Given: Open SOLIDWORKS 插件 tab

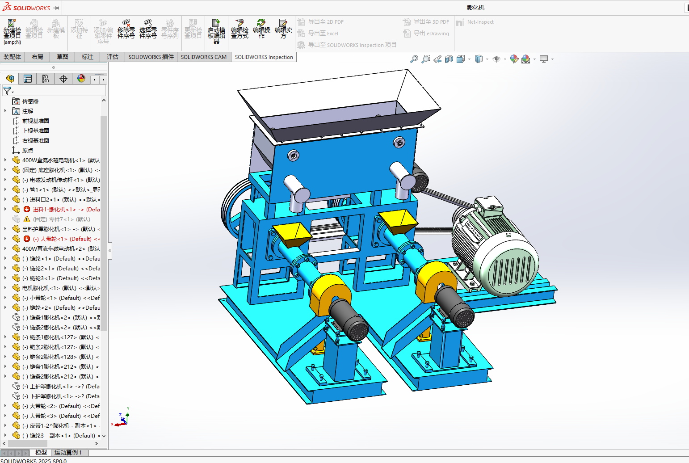Looking at the screenshot, I should coord(151,57).
